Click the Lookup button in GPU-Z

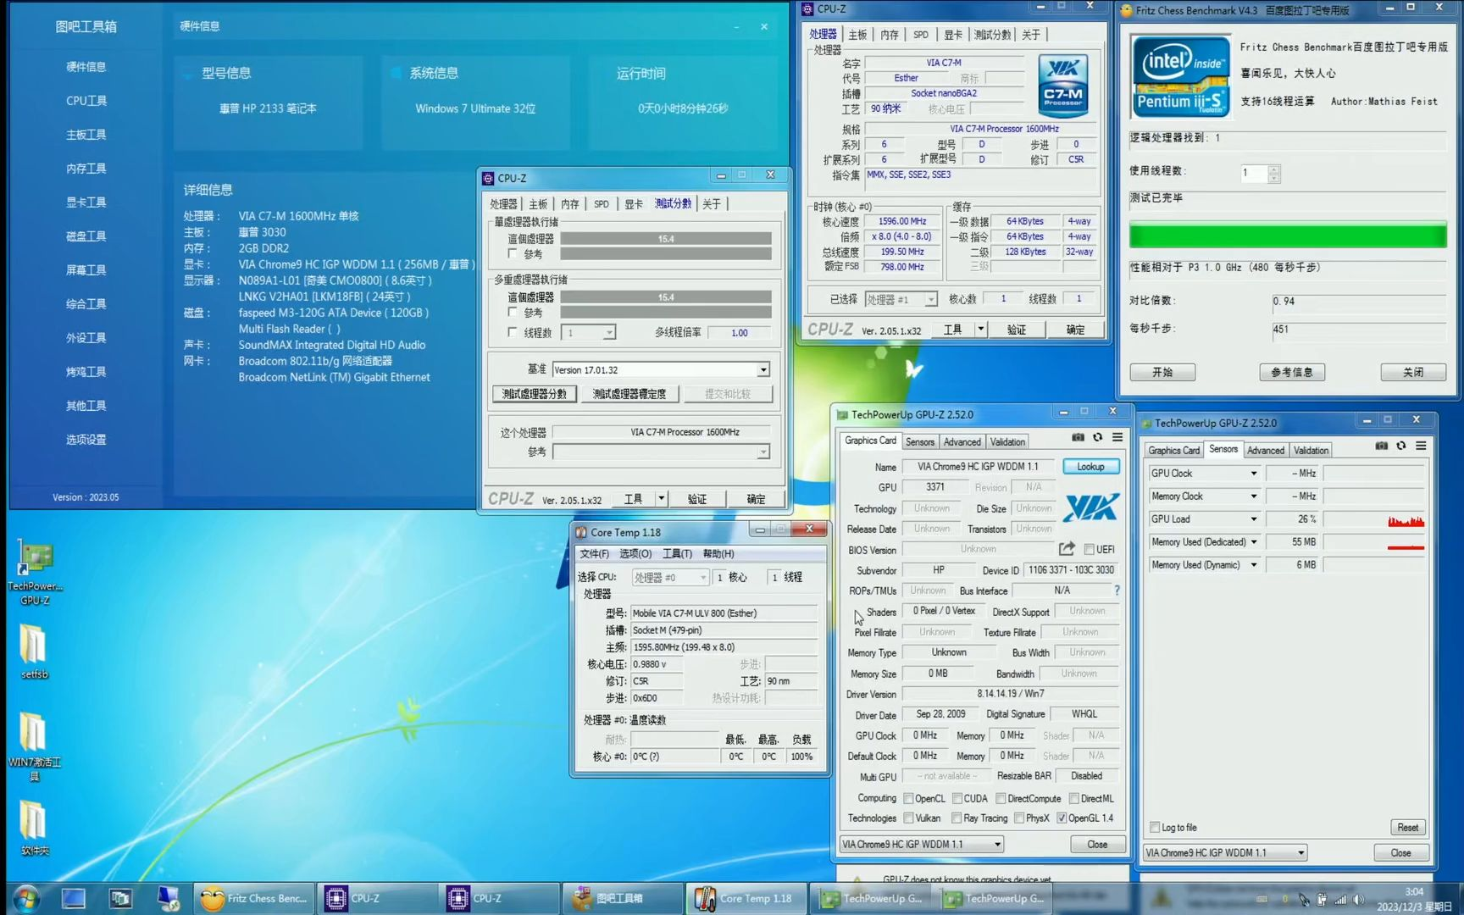click(x=1090, y=467)
